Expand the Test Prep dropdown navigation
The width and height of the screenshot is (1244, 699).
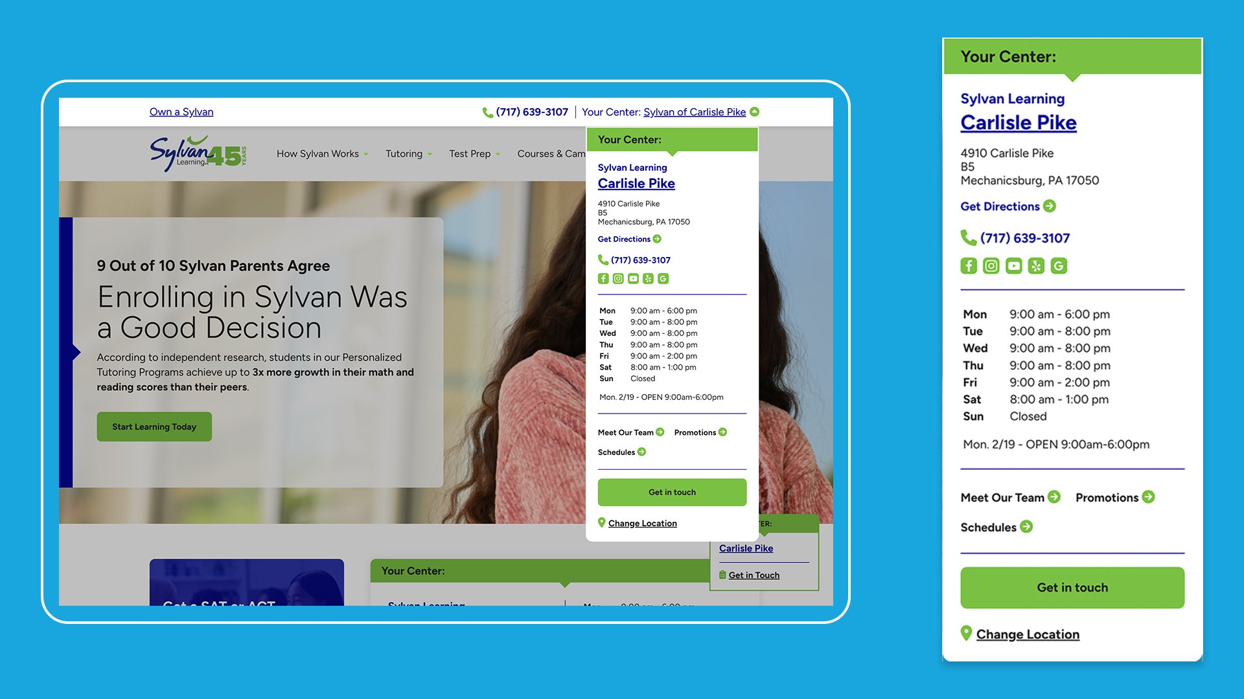(474, 152)
